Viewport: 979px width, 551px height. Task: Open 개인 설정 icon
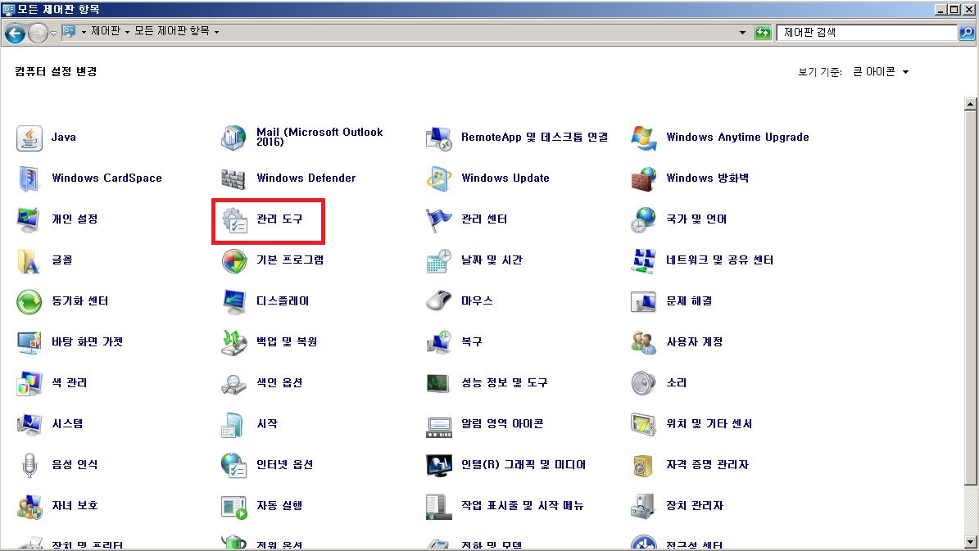tap(29, 219)
